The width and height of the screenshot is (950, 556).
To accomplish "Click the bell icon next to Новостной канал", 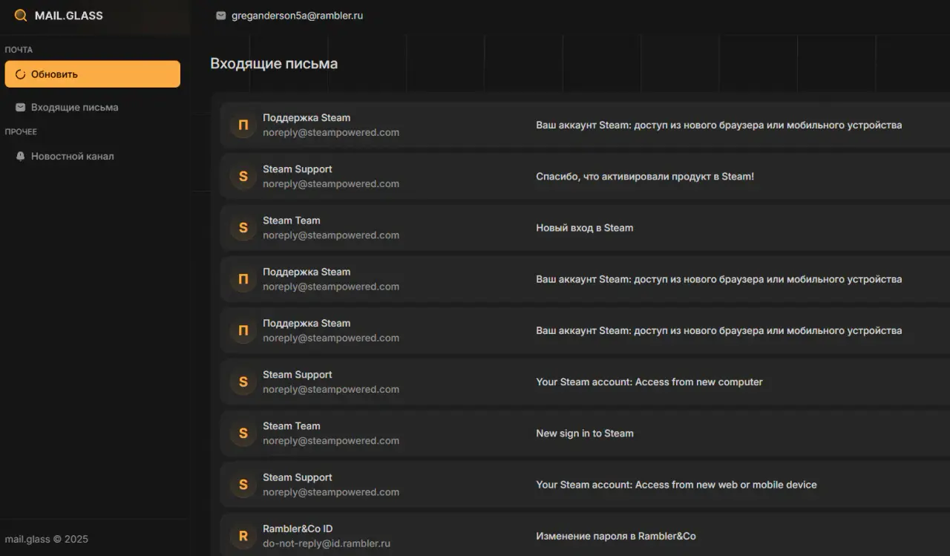I will pos(21,157).
